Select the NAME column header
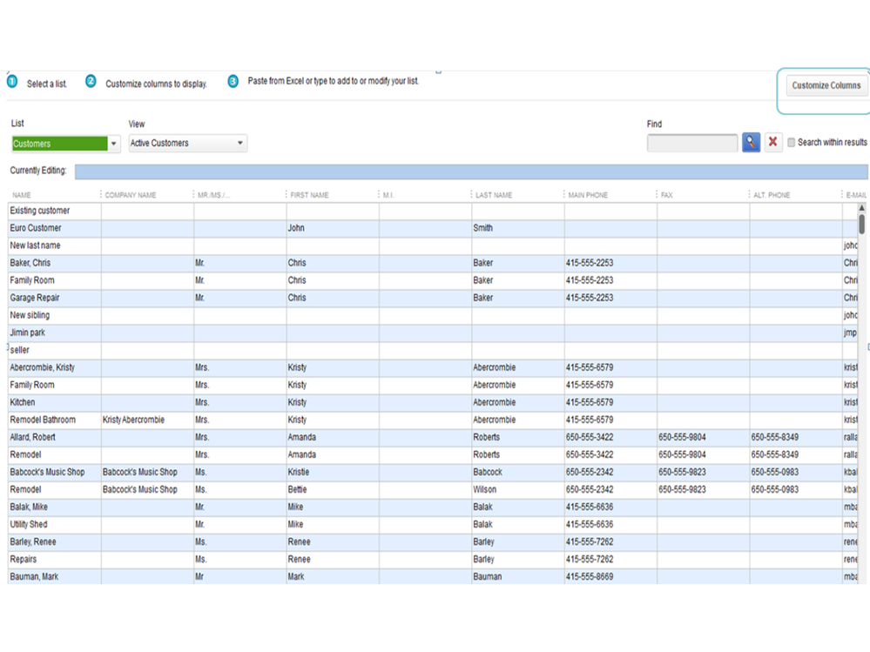 pyautogui.click(x=23, y=195)
